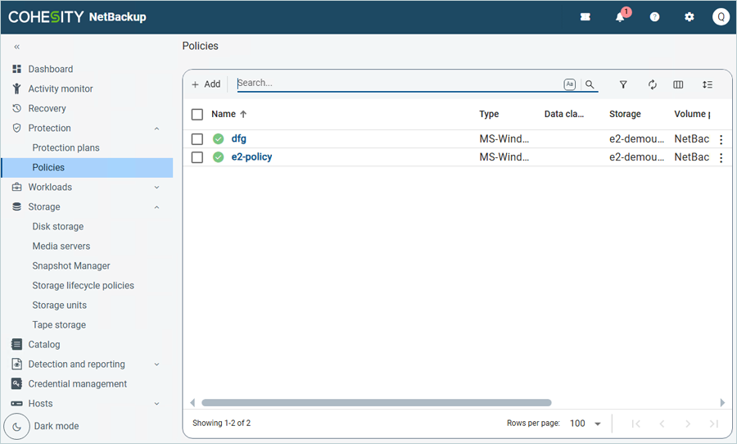Viewport: 737px width, 444px height.
Task: Toggle Dark mode
Action: [x=18, y=426]
